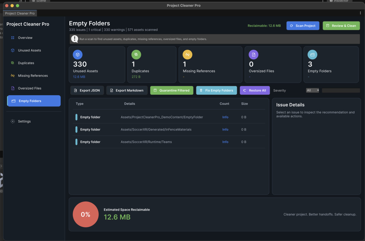
Task: Click the yellow Missing References card icon
Action: click(x=187, y=55)
